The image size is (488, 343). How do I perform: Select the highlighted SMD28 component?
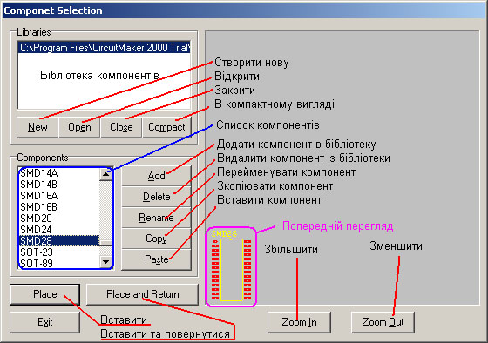tap(59, 240)
